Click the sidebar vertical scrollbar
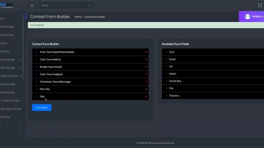Image resolution: width=264 pixels, height=148 pixels. (23, 47)
